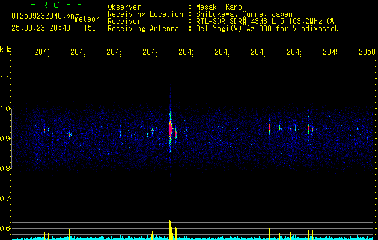Screen dimensions: 378x240
Task: Click the tallest yellow bar in power graph
Action: coord(171,230)
